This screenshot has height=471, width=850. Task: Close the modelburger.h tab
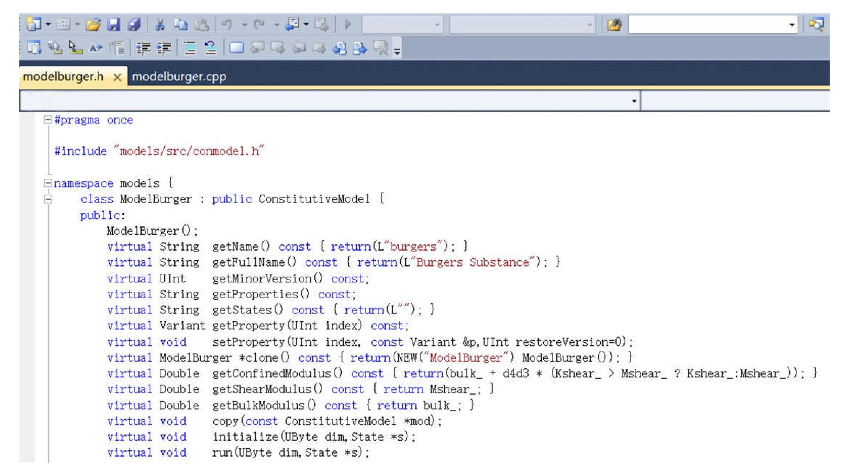117,77
